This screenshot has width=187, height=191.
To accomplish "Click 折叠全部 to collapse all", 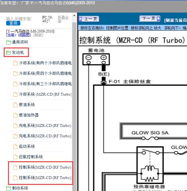I will pyautogui.click(x=63, y=19).
